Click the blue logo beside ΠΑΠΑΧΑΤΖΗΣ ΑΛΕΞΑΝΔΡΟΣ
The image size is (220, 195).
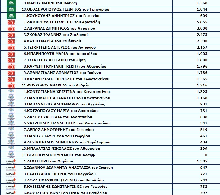[11, 104]
